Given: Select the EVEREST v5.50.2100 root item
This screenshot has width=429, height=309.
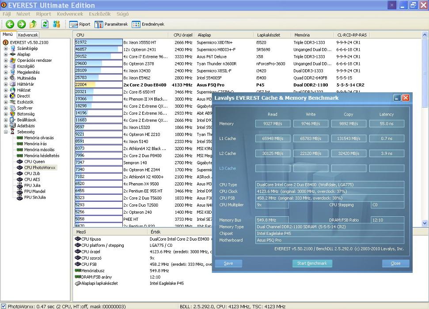Looking at the screenshot, I should pos(29,42).
